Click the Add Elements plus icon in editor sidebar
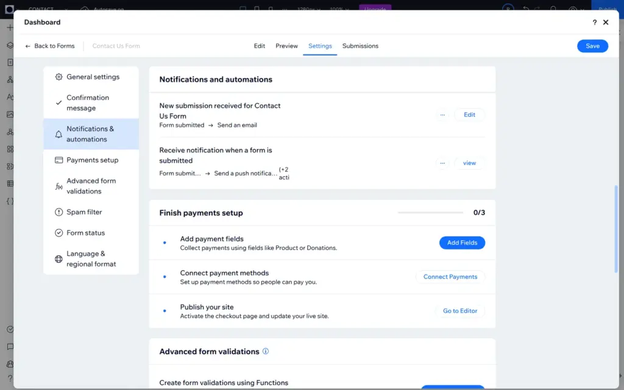Image resolution: width=624 pixels, height=390 pixels. pos(10,27)
